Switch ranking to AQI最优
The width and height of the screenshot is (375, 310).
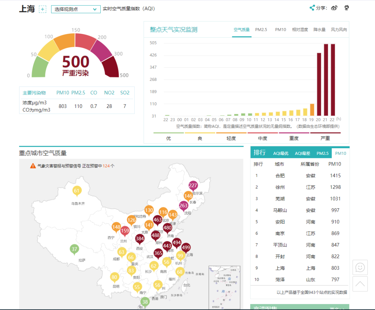point(281,153)
